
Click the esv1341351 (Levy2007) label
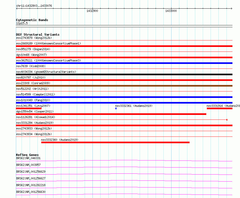click(33, 106)
